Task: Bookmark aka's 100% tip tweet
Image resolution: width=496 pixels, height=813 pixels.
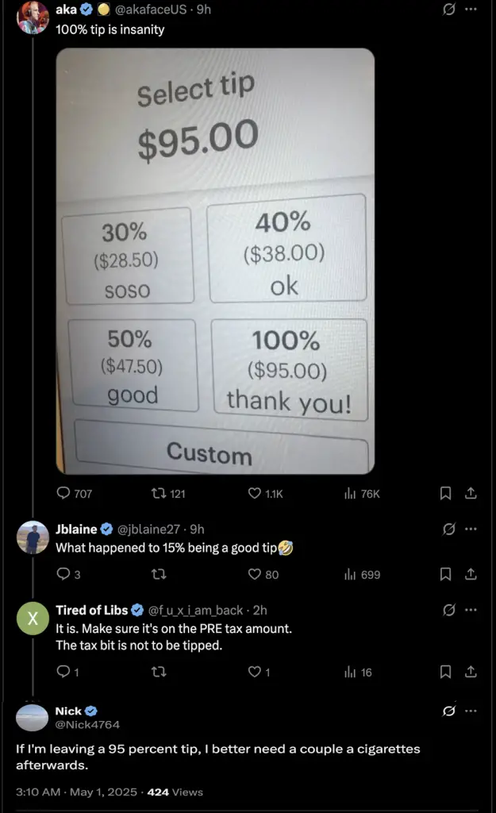Action: pyautogui.click(x=445, y=493)
